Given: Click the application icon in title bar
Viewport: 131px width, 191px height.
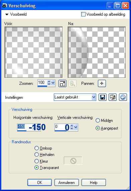Looking at the screenshot, I should [5, 6].
